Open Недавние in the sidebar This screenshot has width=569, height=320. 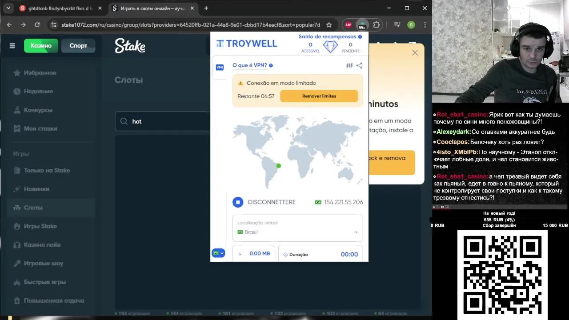51,92
